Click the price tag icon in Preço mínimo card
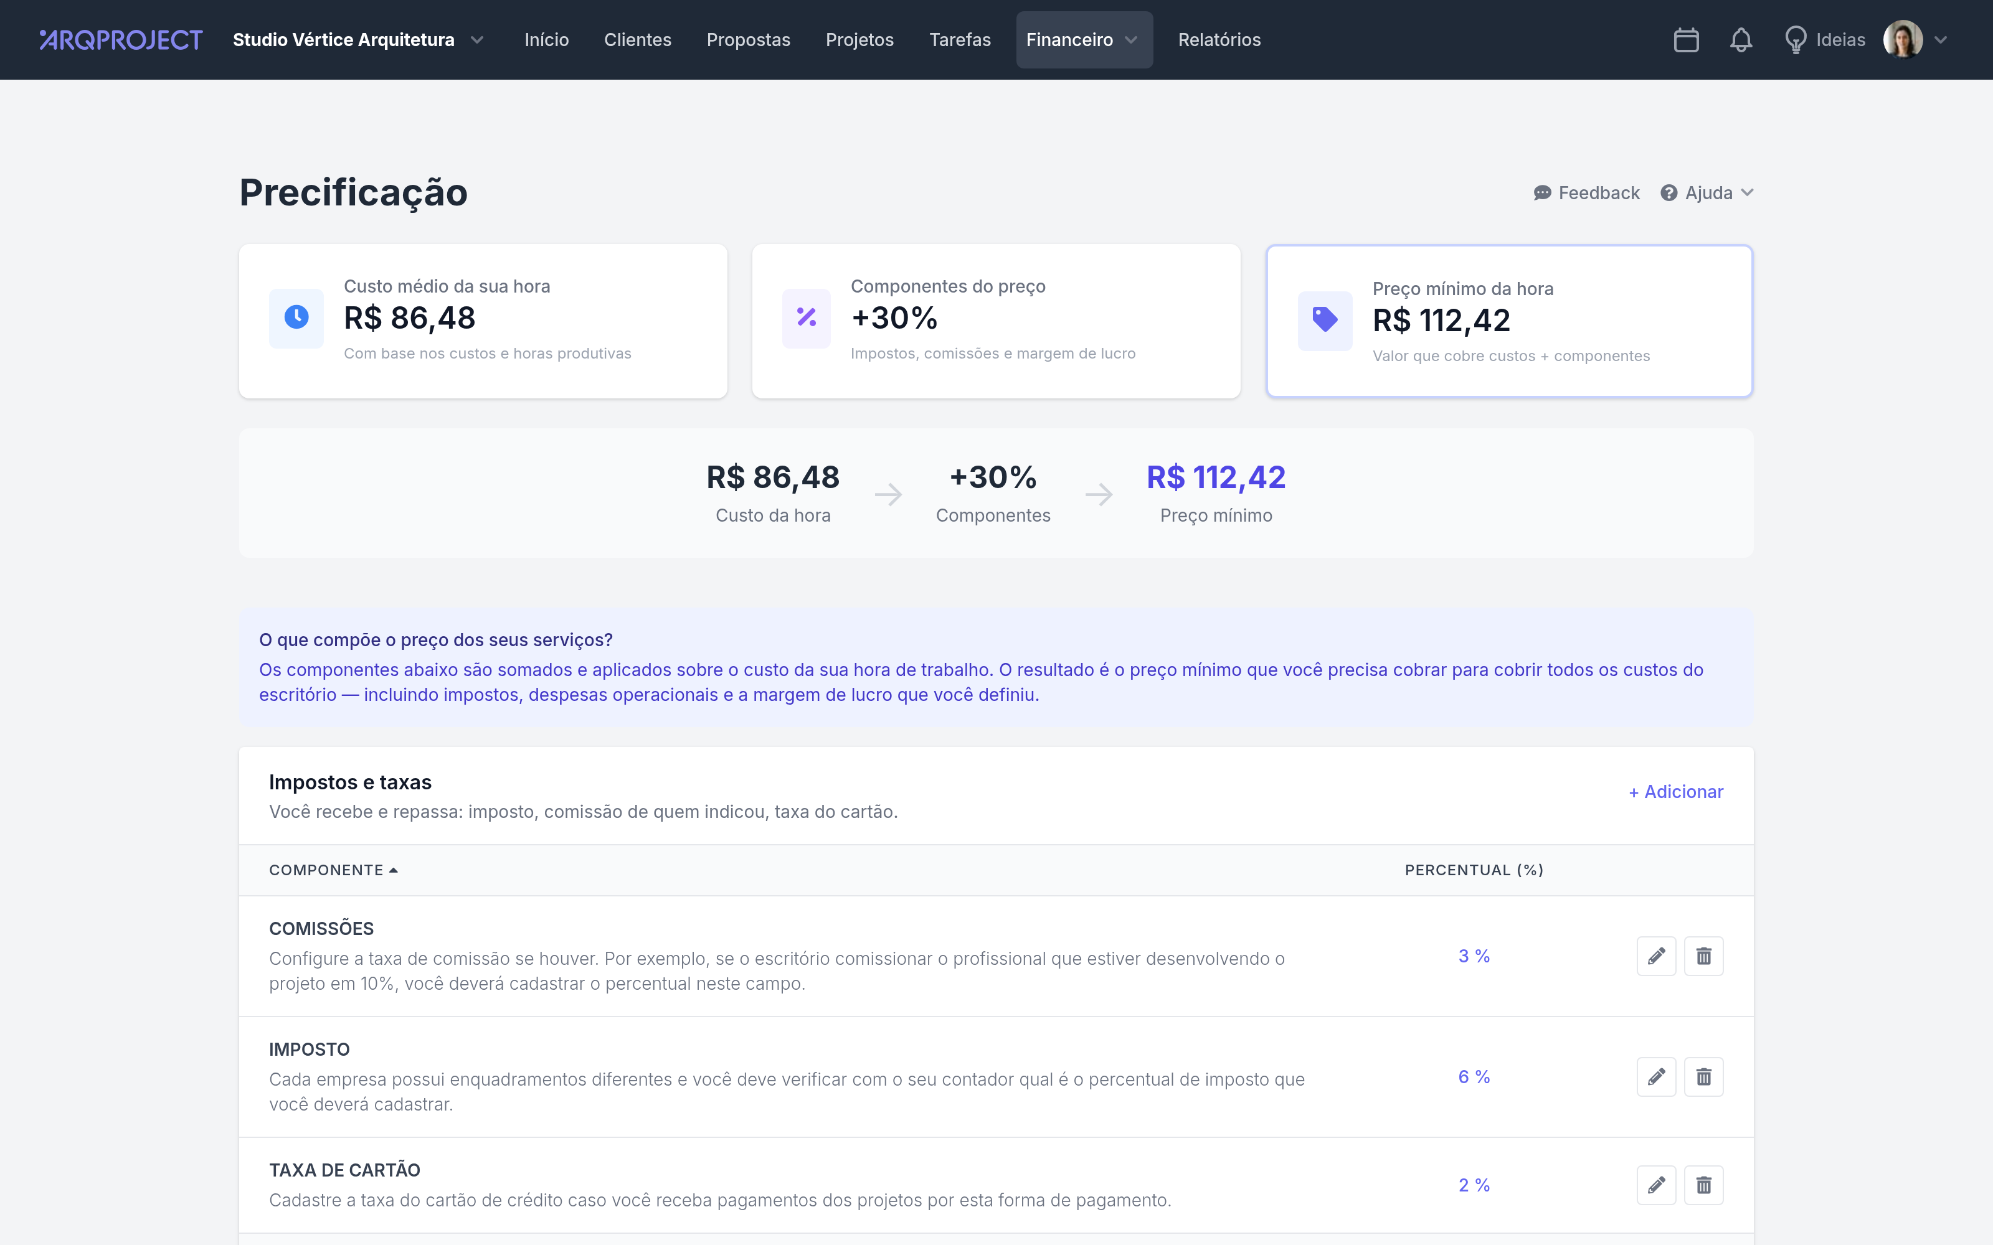Image resolution: width=1993 pixels, height=1245 pixels. coord(1324,319)
